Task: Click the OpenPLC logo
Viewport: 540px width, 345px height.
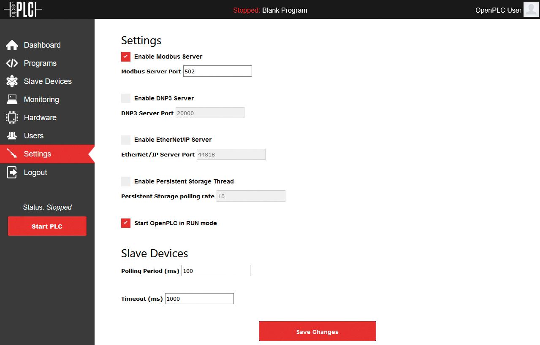Action: pos(23,9)
